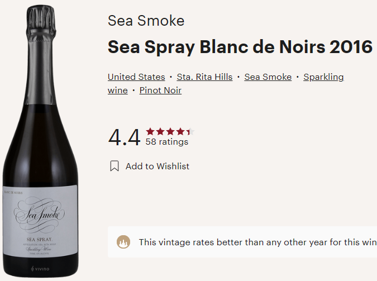Open the United States country link
Viewport: 377px width, 281px height.
[x=136, y=77]
